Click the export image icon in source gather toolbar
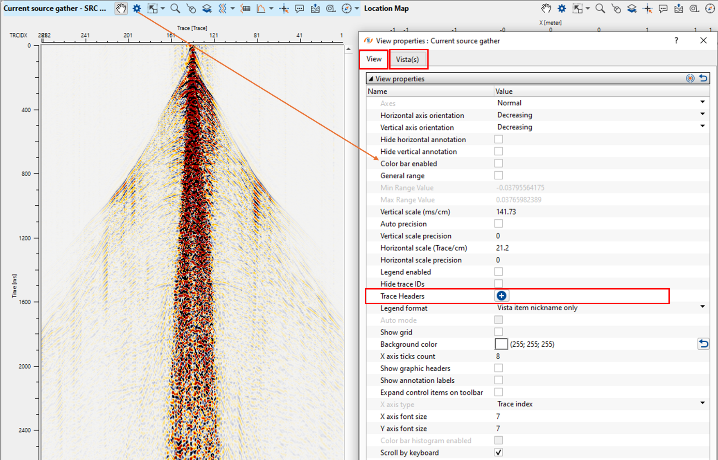Screen dimensions: 718x460 (x=315, y=9)
